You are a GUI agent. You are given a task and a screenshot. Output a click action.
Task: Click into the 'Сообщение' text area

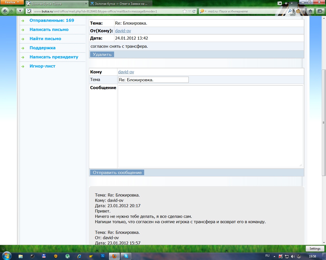tap(210, 126)
